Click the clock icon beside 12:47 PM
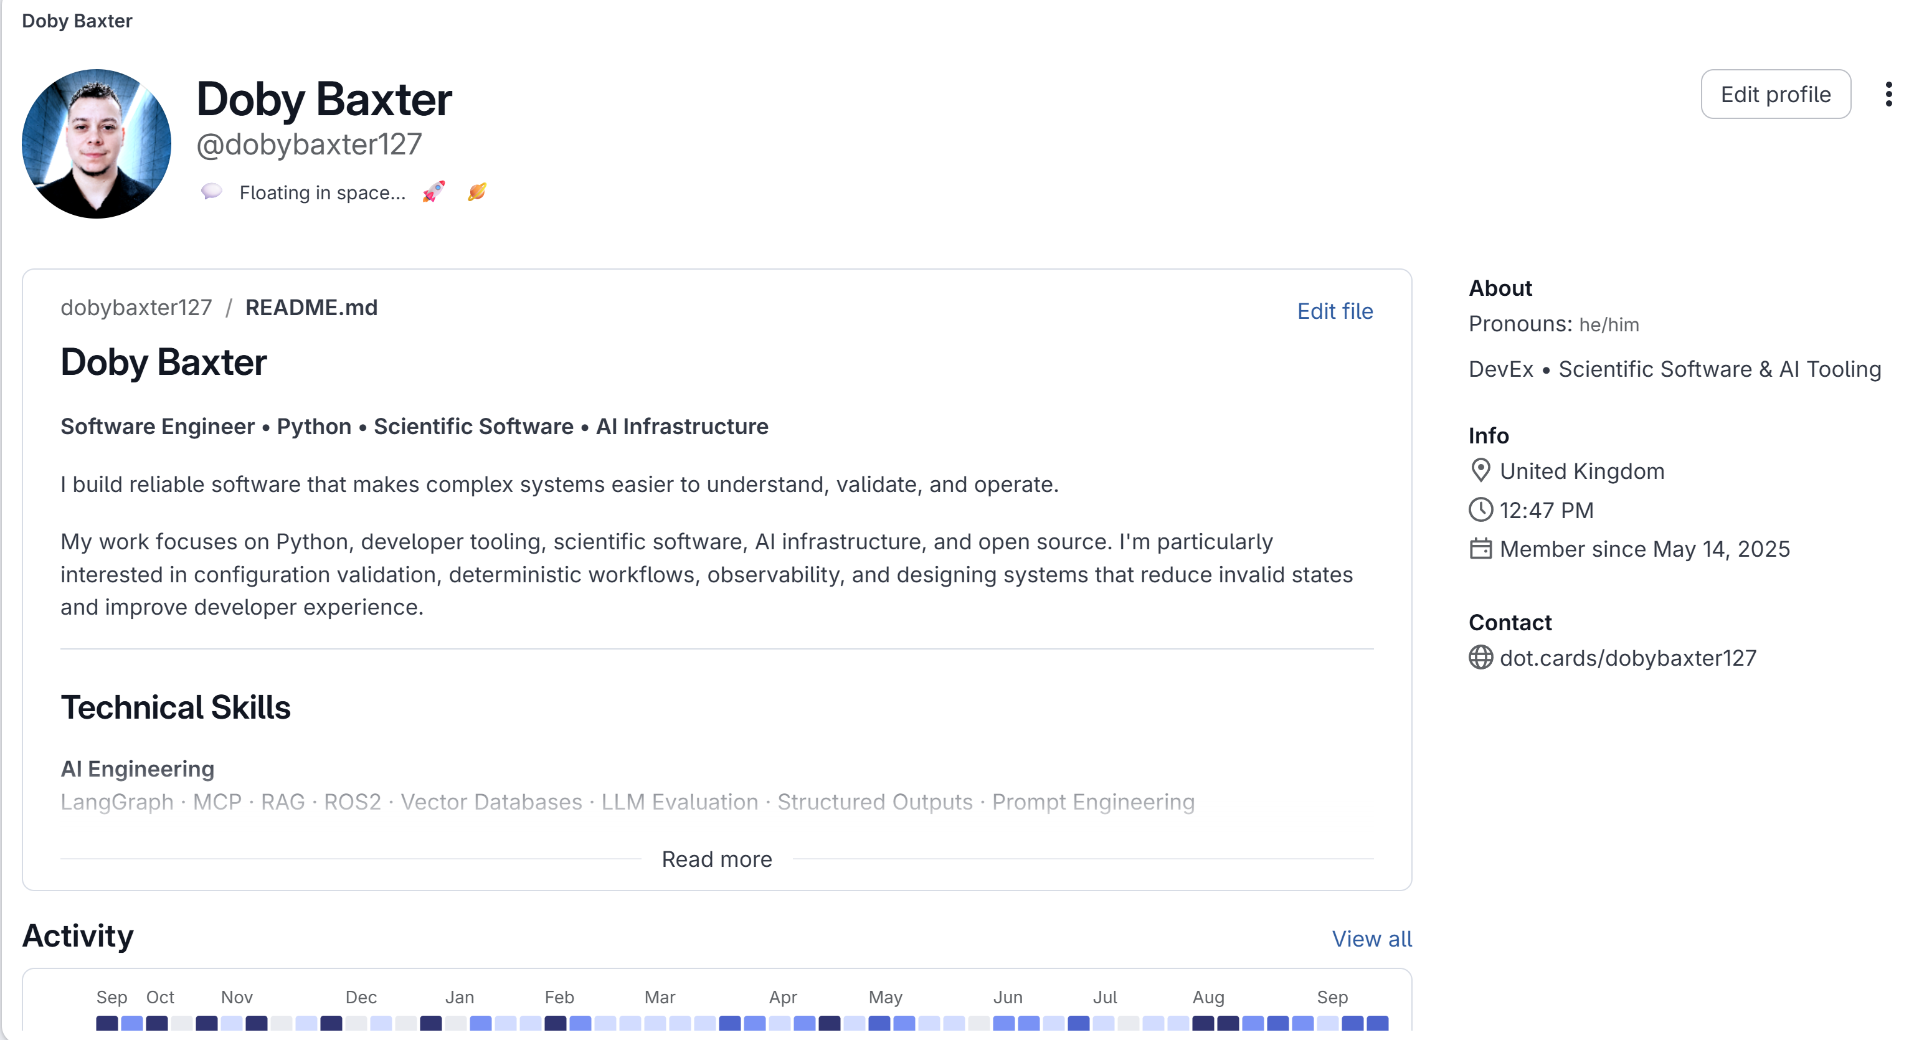This screenshot has width=1909, height=1040. point(1480,509)
